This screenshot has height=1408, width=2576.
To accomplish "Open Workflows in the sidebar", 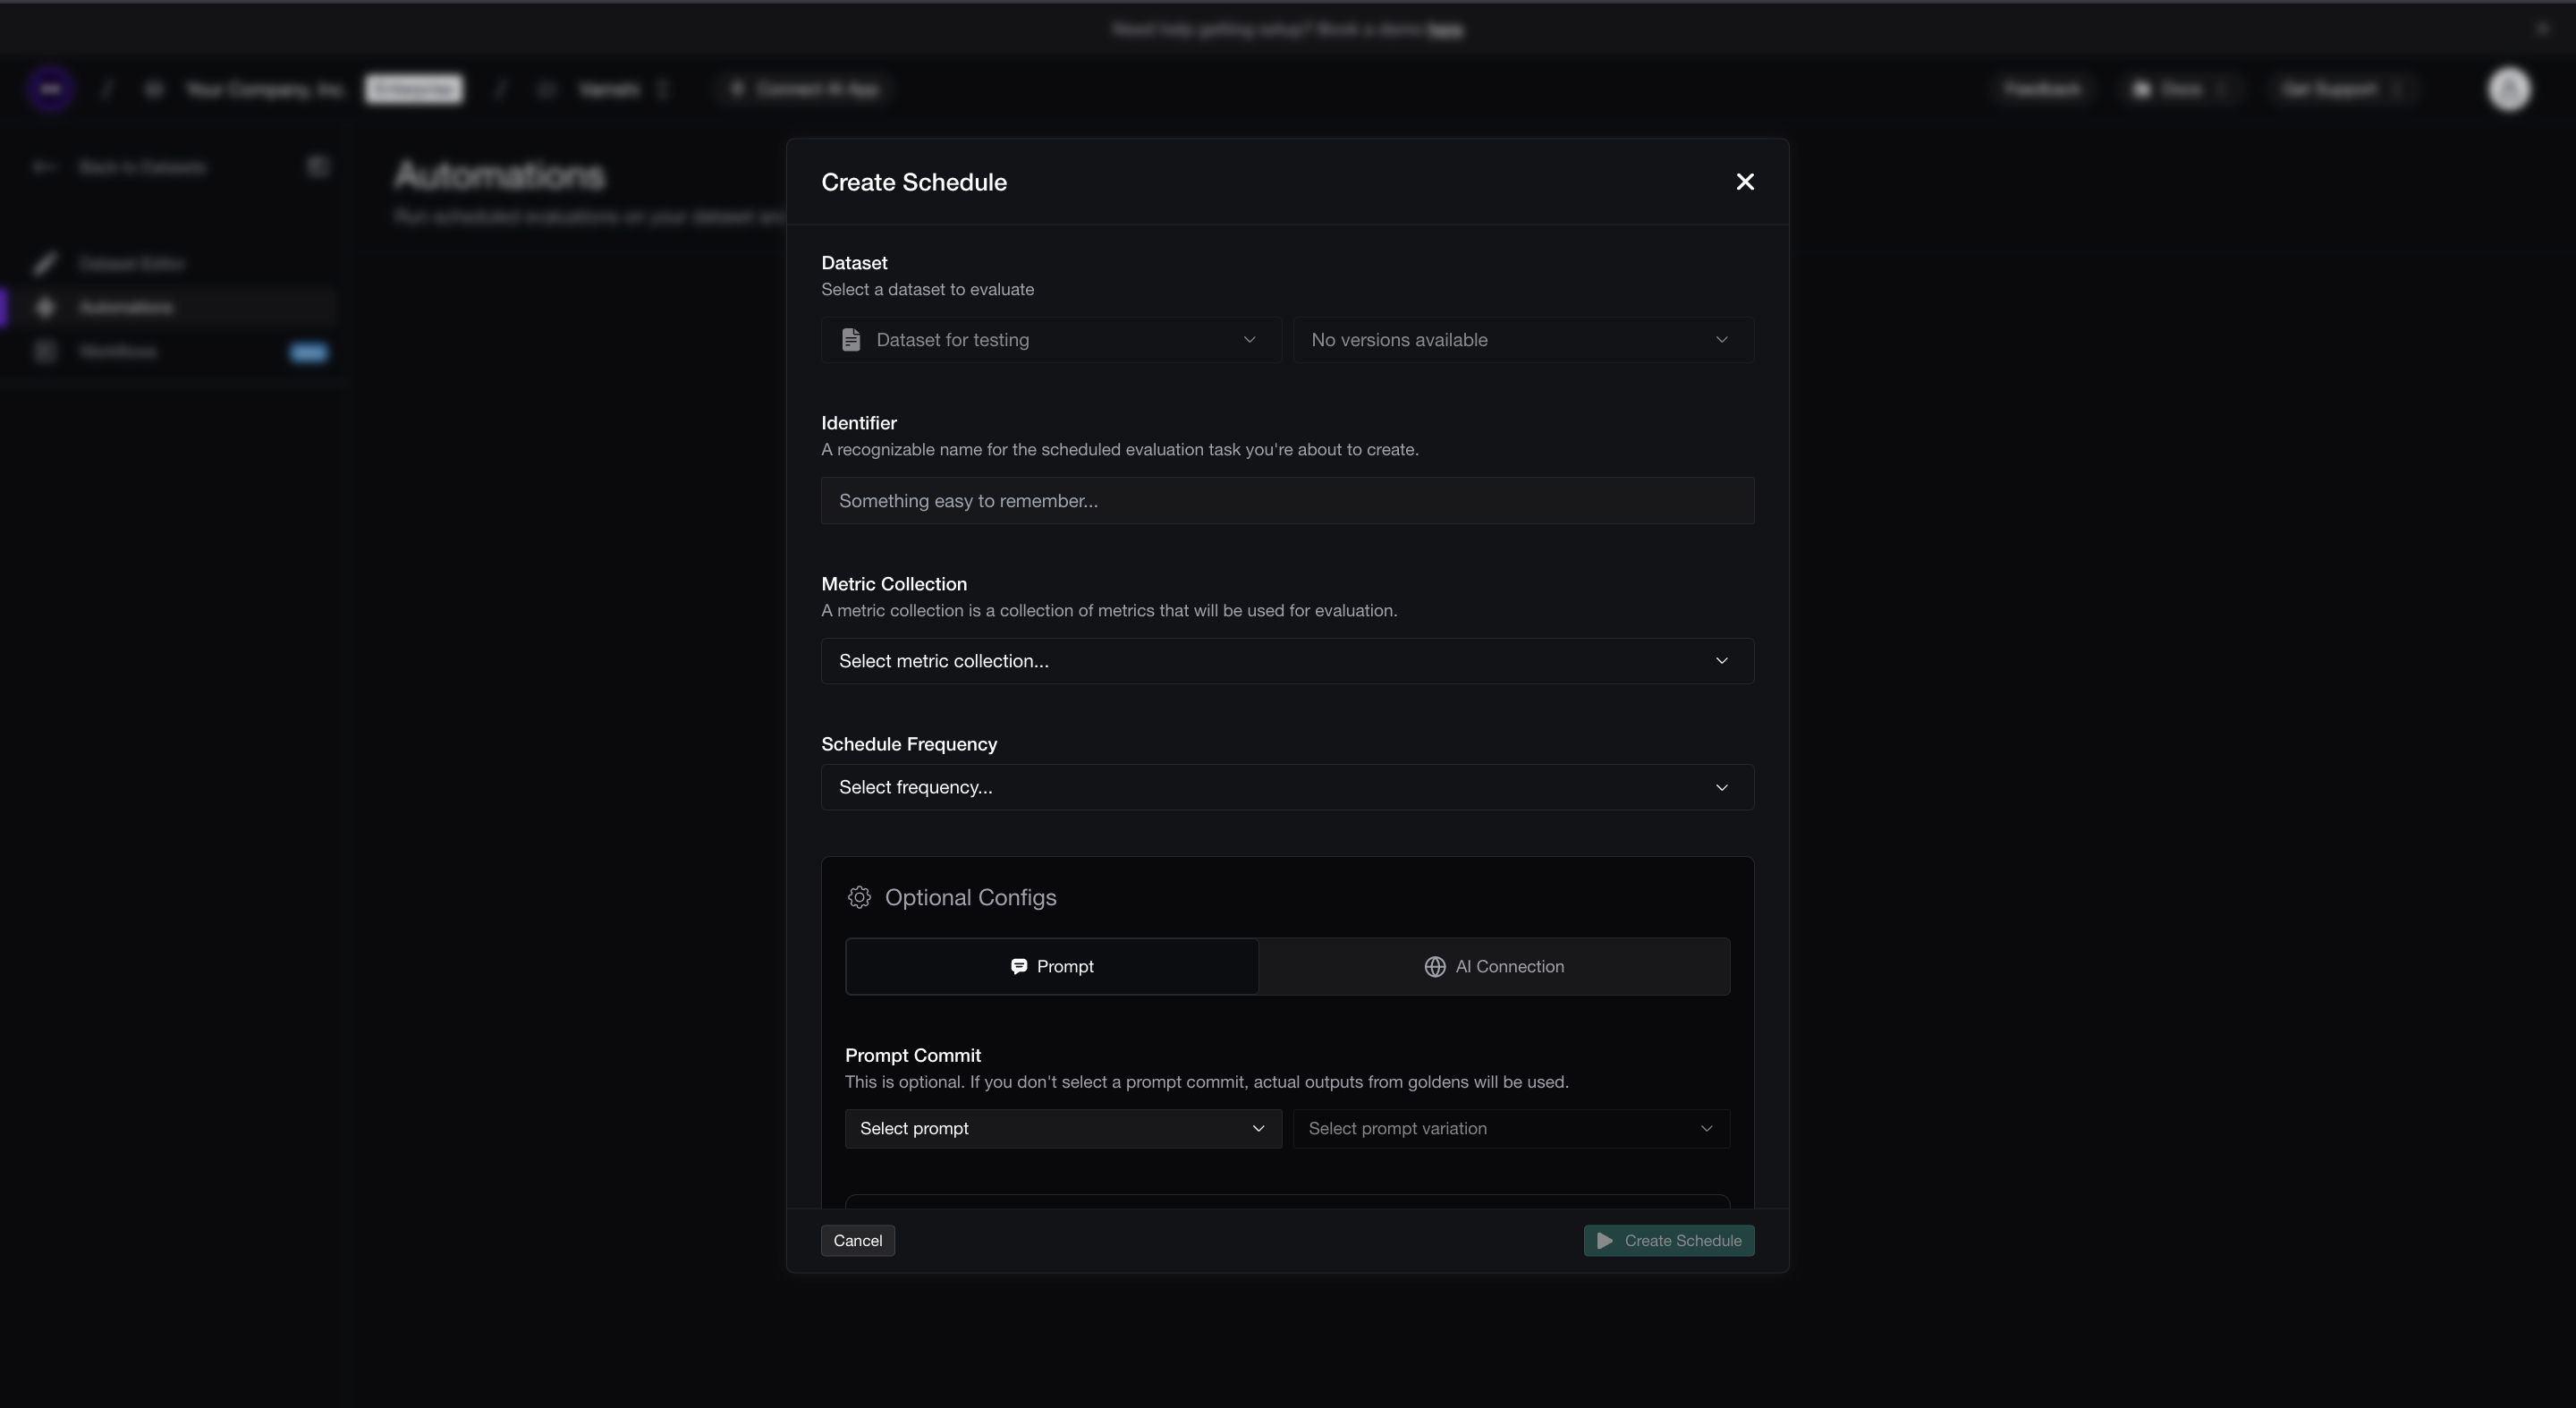I will click(170, 351).
